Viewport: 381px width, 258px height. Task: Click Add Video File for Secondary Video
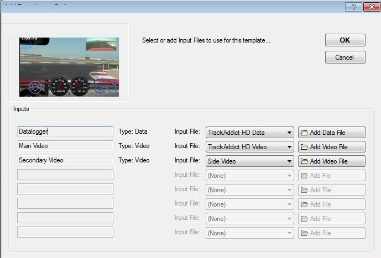click(332, 161)
